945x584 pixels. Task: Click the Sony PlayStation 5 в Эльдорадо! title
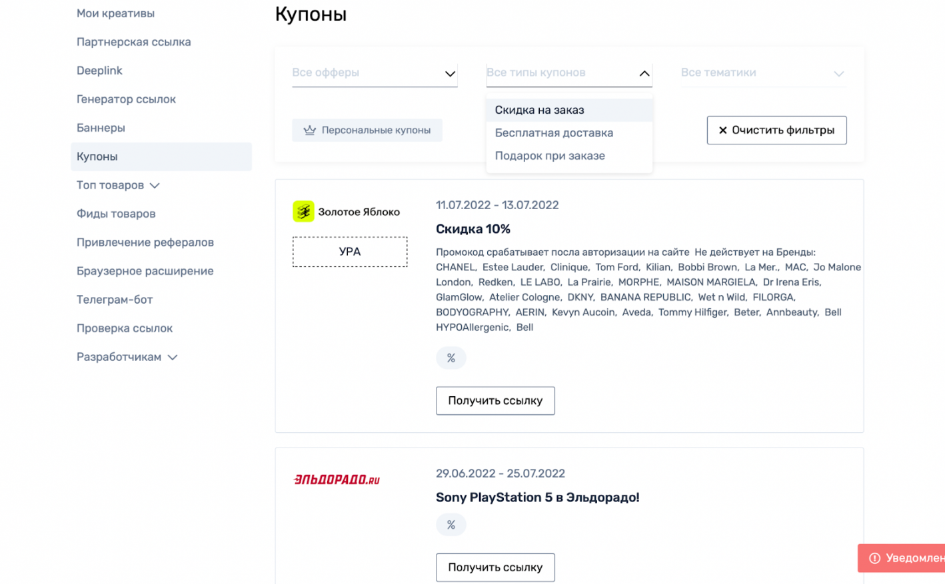[538, 497]
